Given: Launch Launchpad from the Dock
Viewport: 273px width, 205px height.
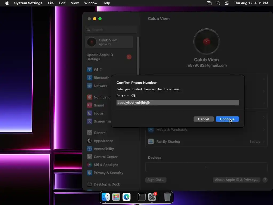Looking at the screenshot, I should (116, 197).
